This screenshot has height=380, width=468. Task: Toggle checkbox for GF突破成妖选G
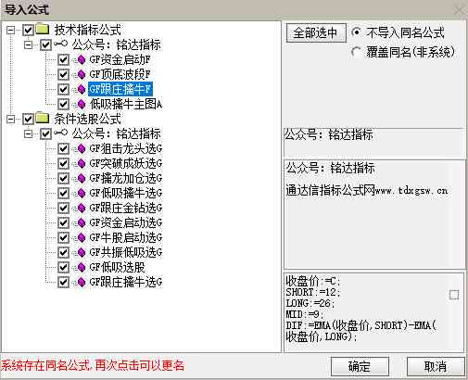point(63,163)
